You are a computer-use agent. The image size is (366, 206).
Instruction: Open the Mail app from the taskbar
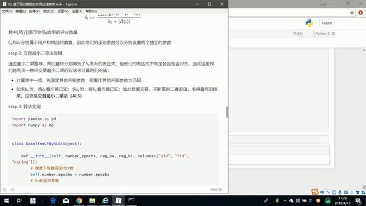[66, 201]
